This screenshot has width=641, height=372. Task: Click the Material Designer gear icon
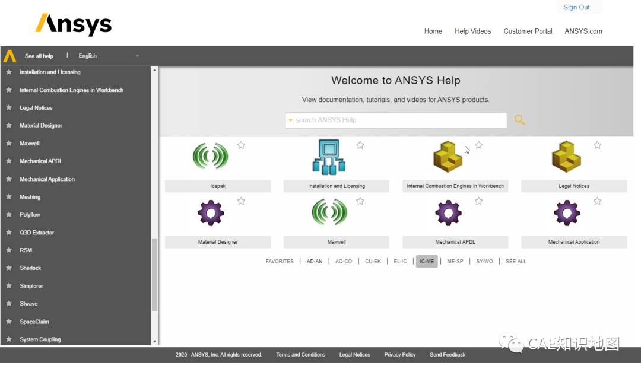tap(210, 212)
